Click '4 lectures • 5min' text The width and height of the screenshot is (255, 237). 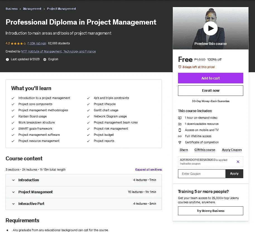[145, 204]
